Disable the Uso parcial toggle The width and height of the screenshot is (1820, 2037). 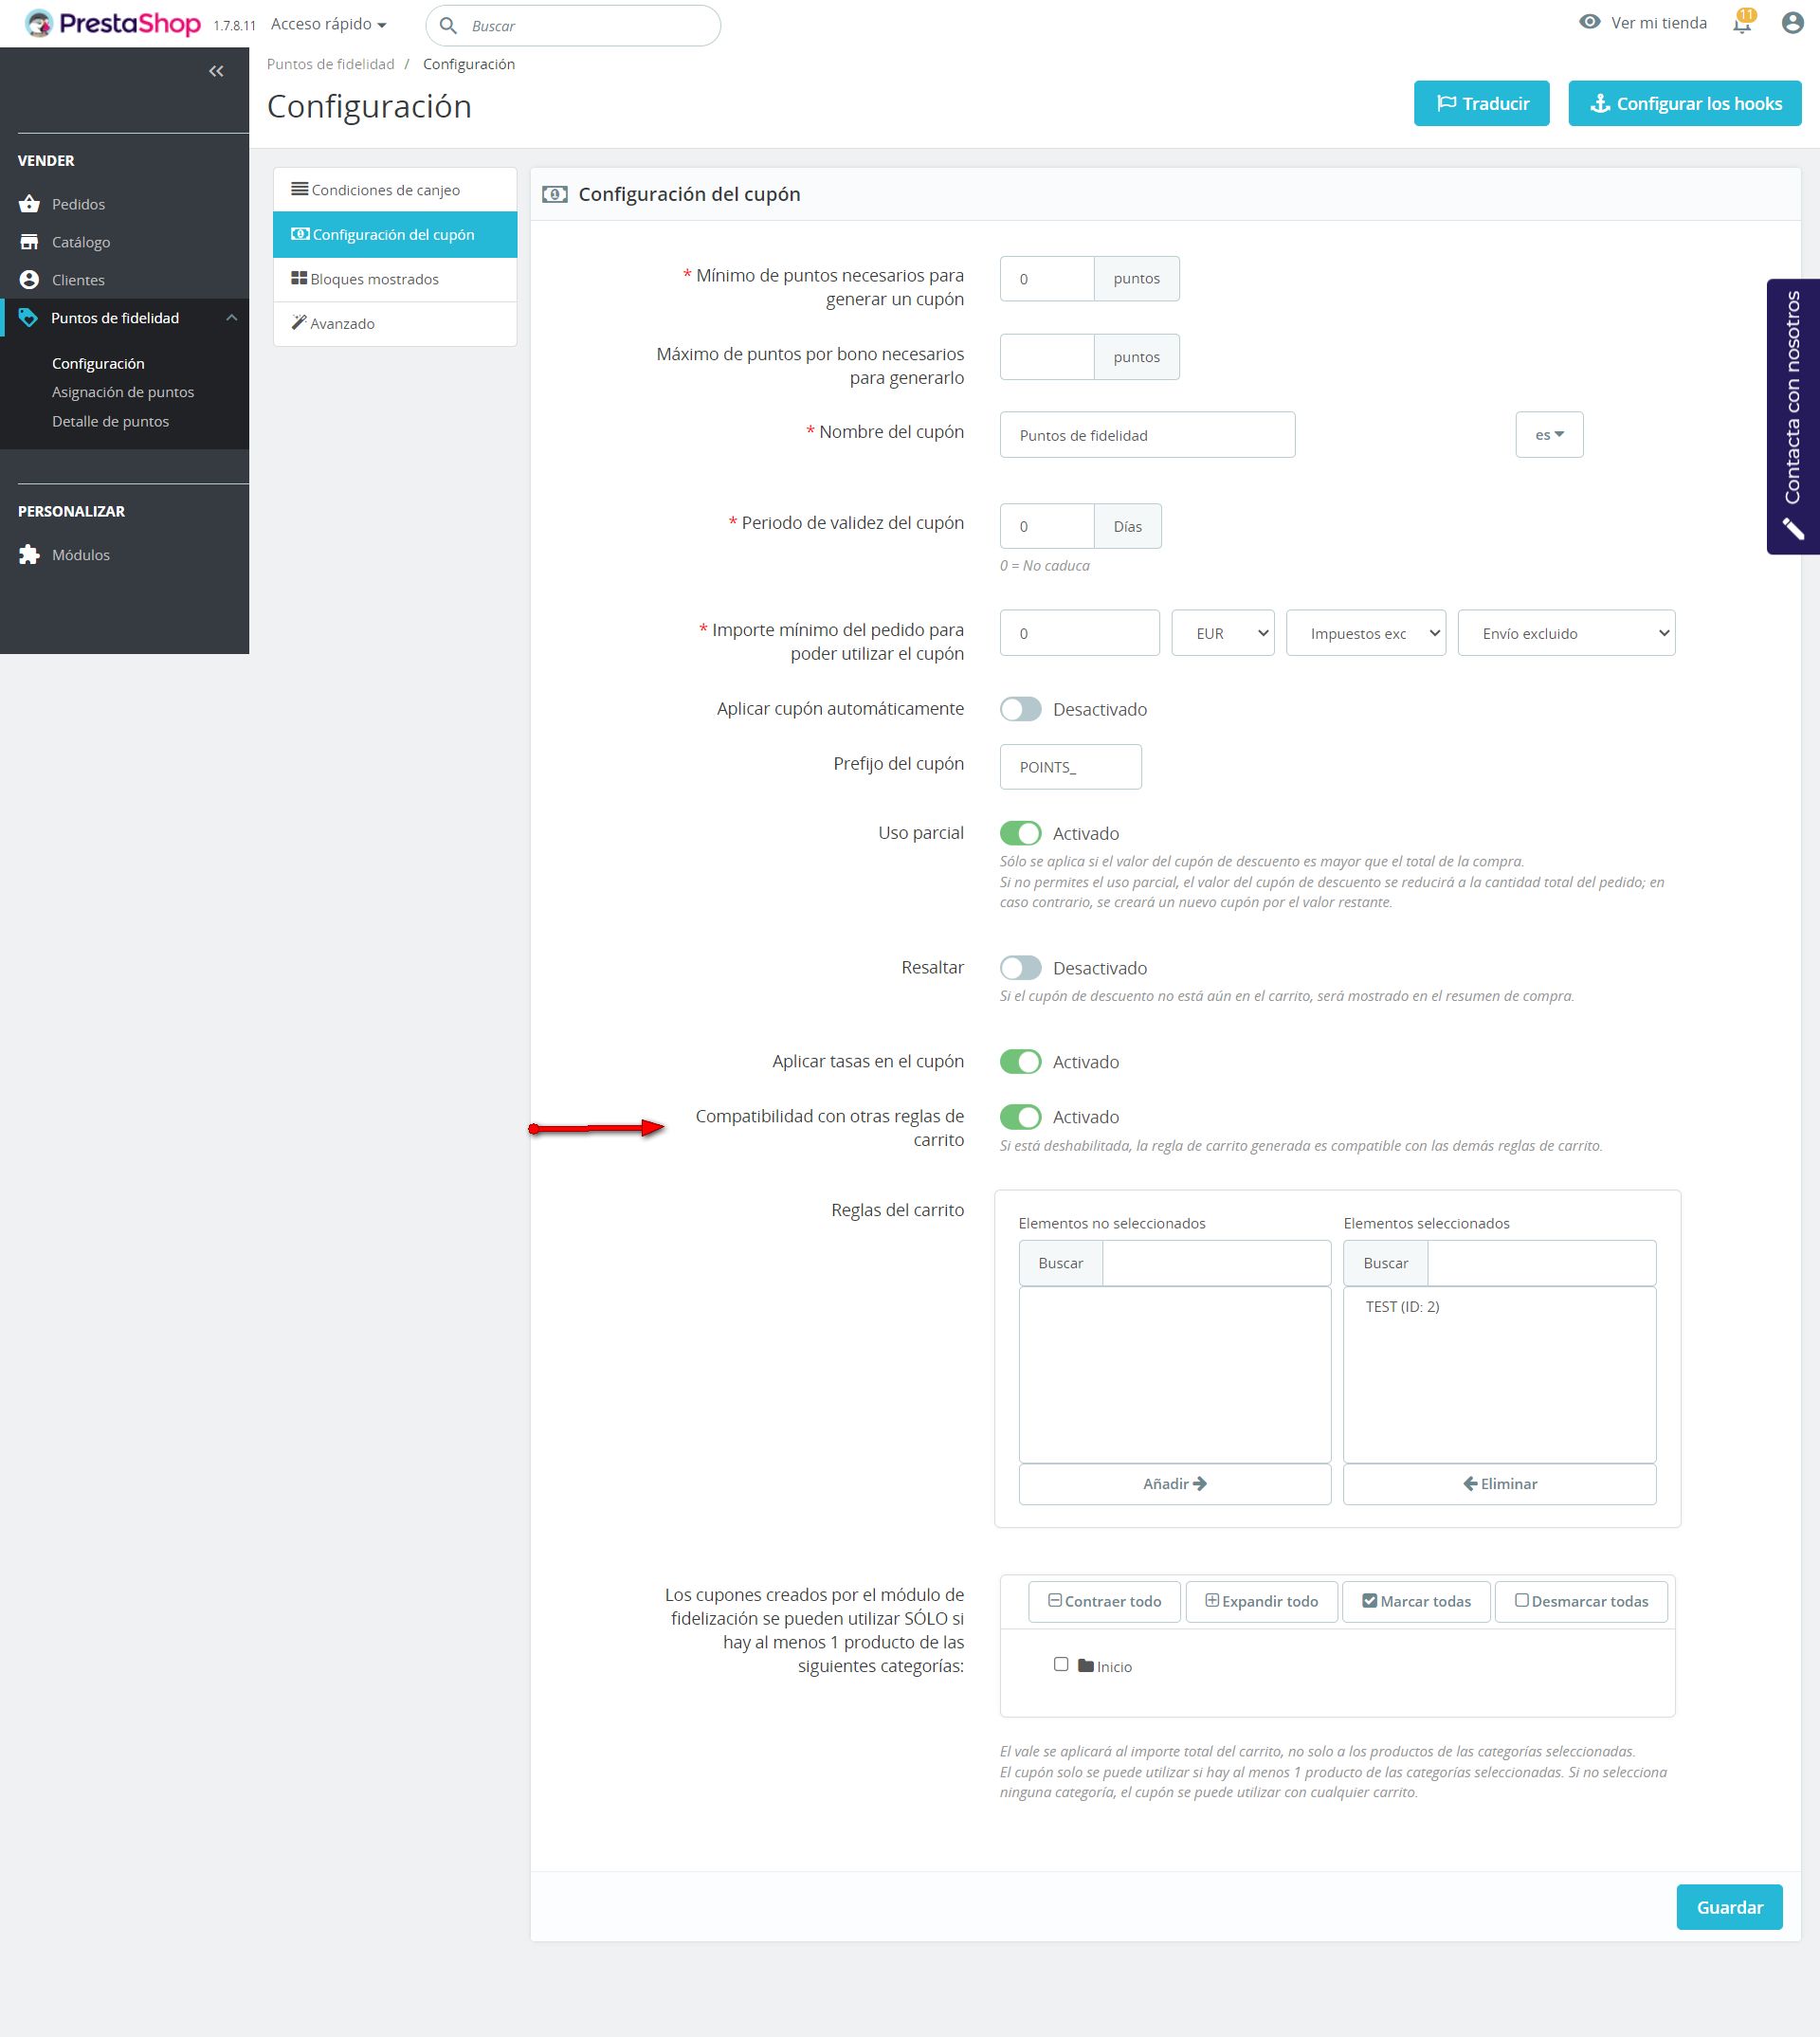[1020, 833]
